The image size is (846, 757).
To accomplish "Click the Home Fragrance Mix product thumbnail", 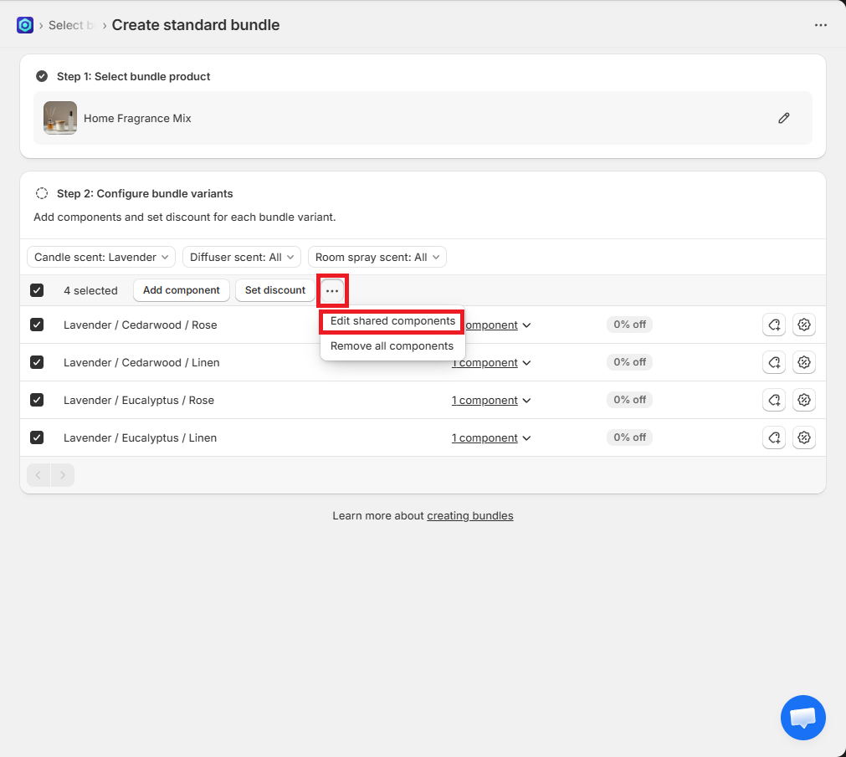I will [60, 118].
